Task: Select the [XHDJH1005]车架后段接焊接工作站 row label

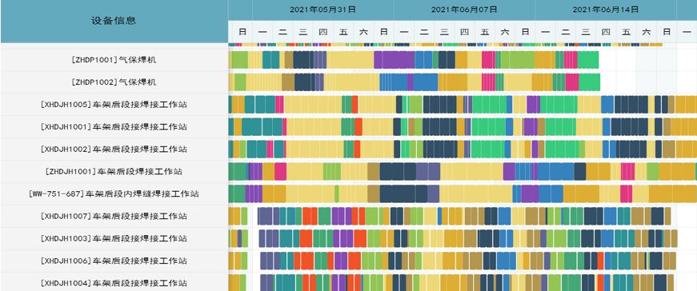Action: (114, 105)
